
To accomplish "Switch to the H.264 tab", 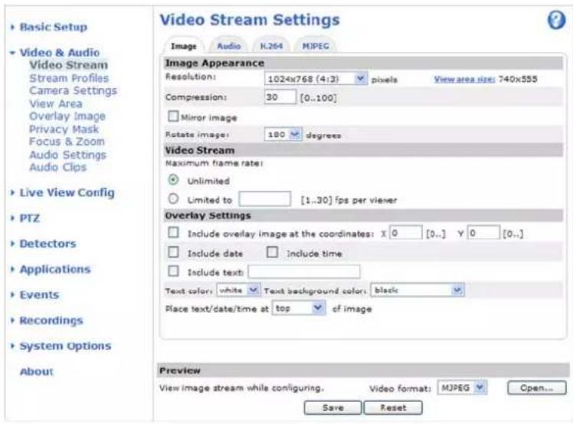I will pyautogui.click(x=271, y=46).
